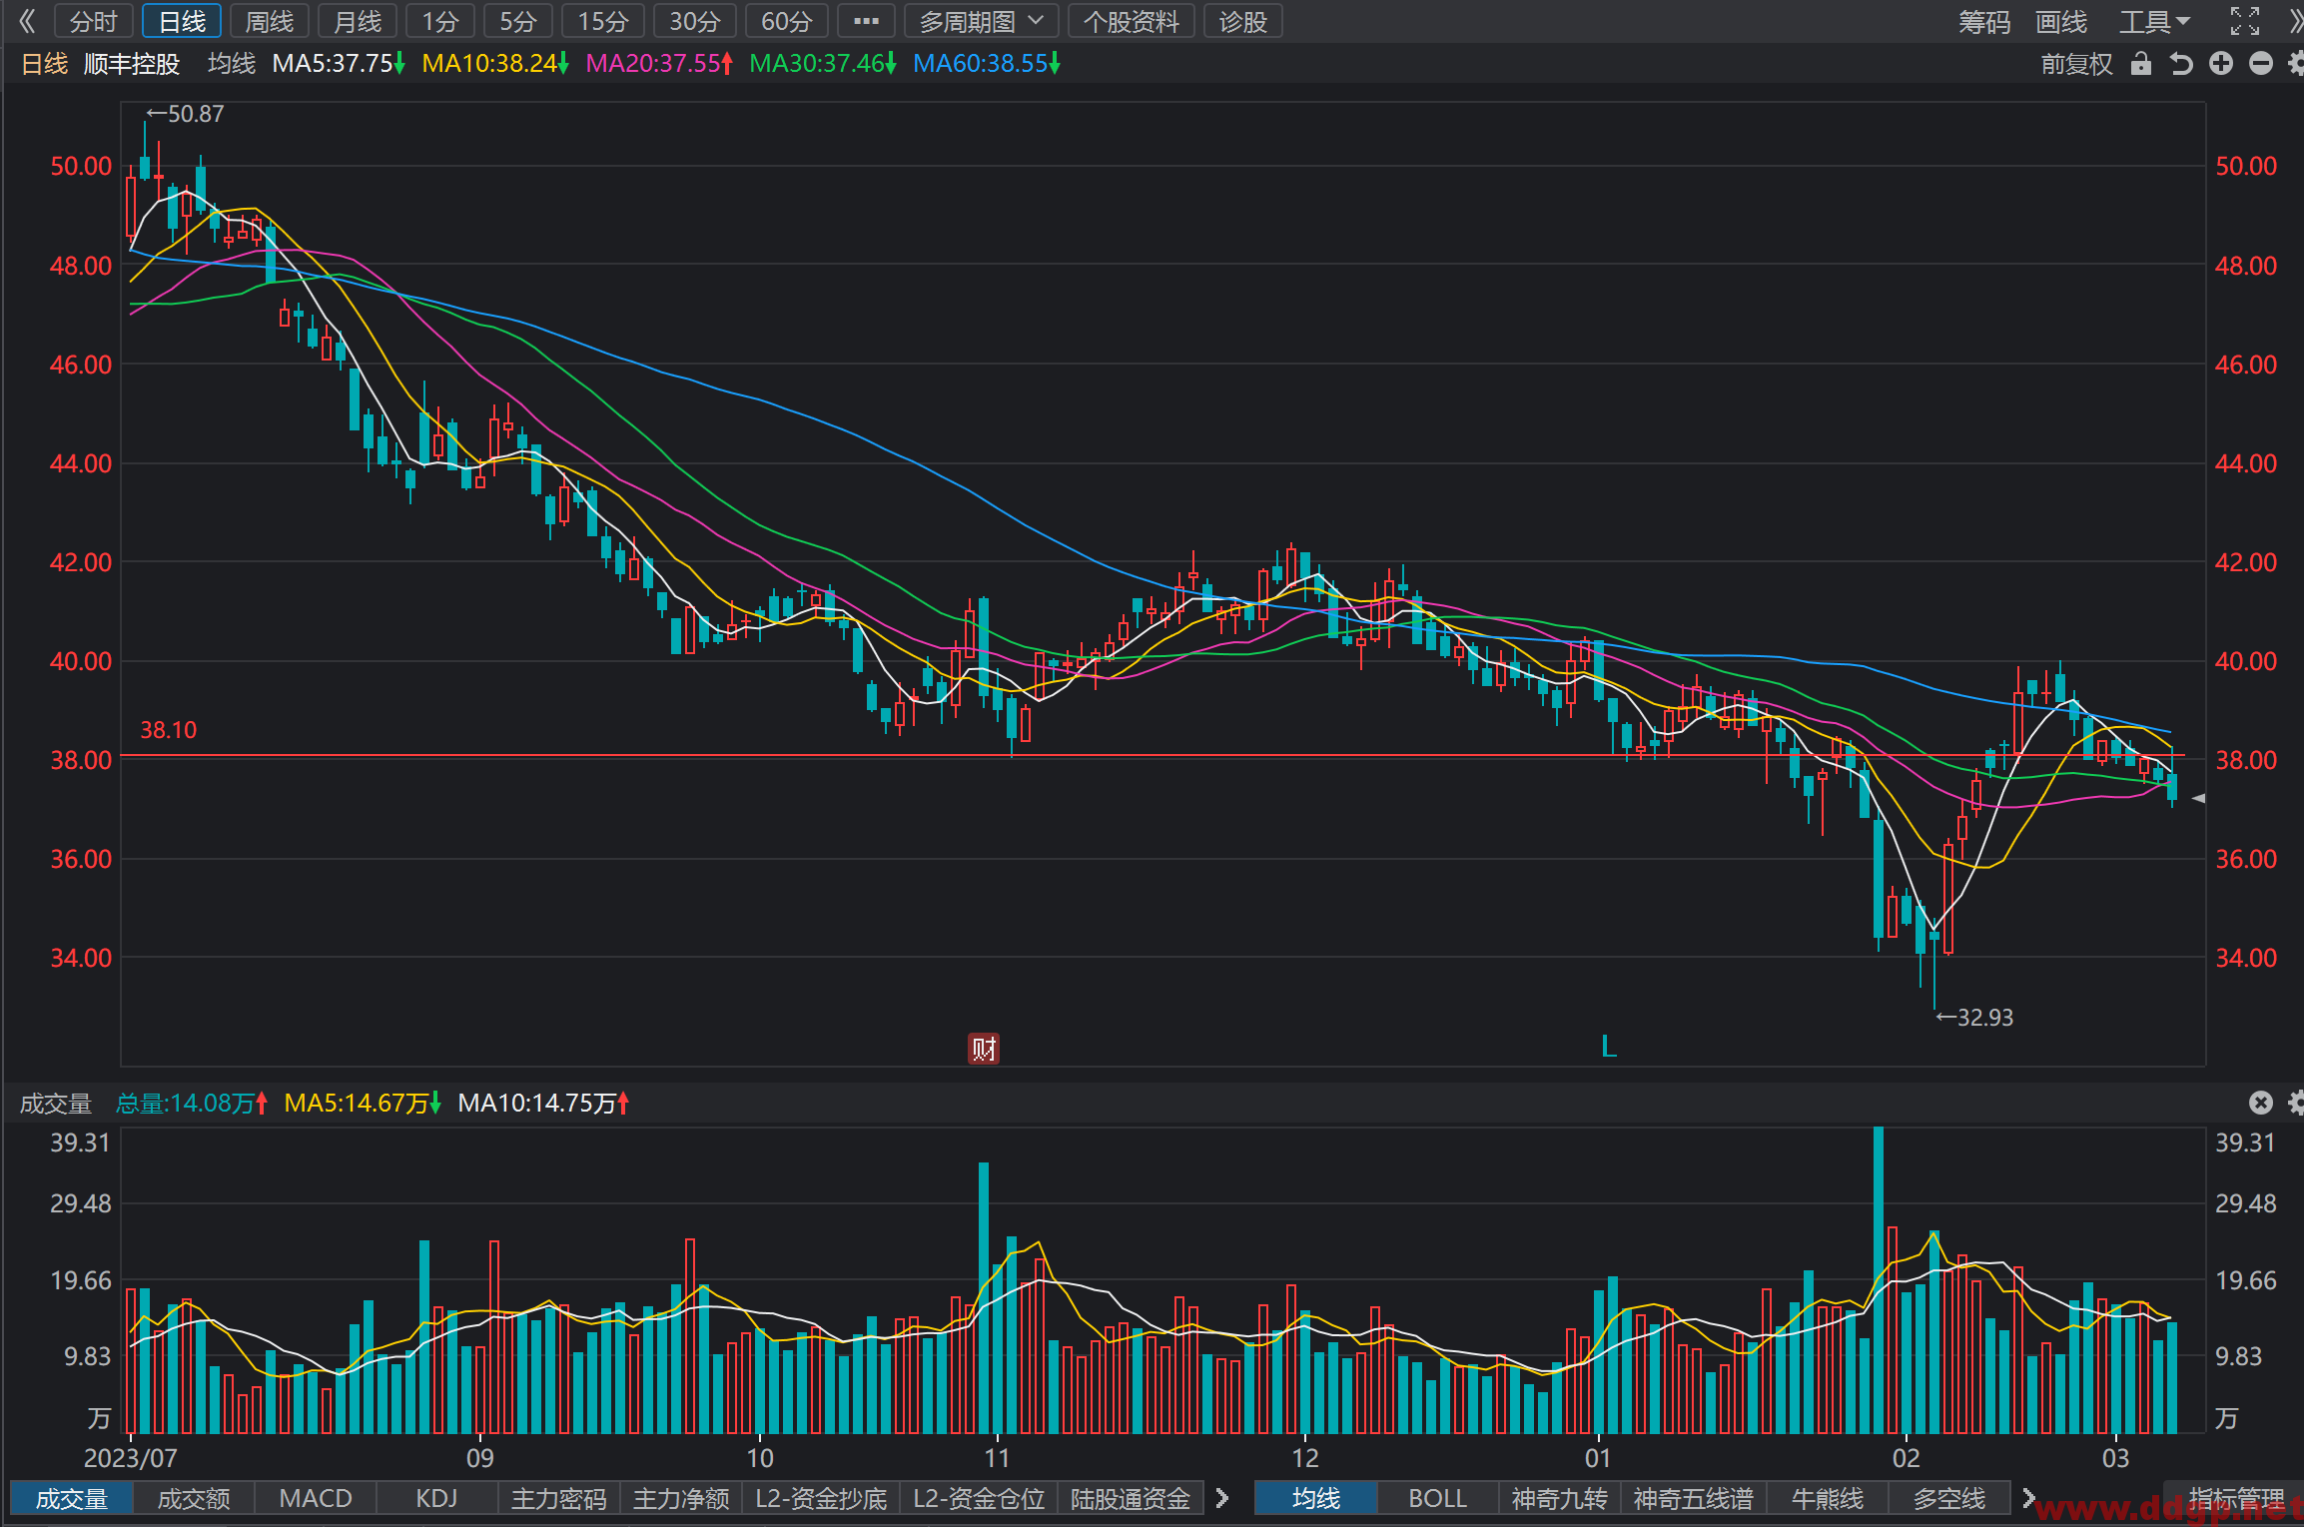Select the 1分 minute period
This screenshot has width=2304, height=1527.
(x=440, y=21)
